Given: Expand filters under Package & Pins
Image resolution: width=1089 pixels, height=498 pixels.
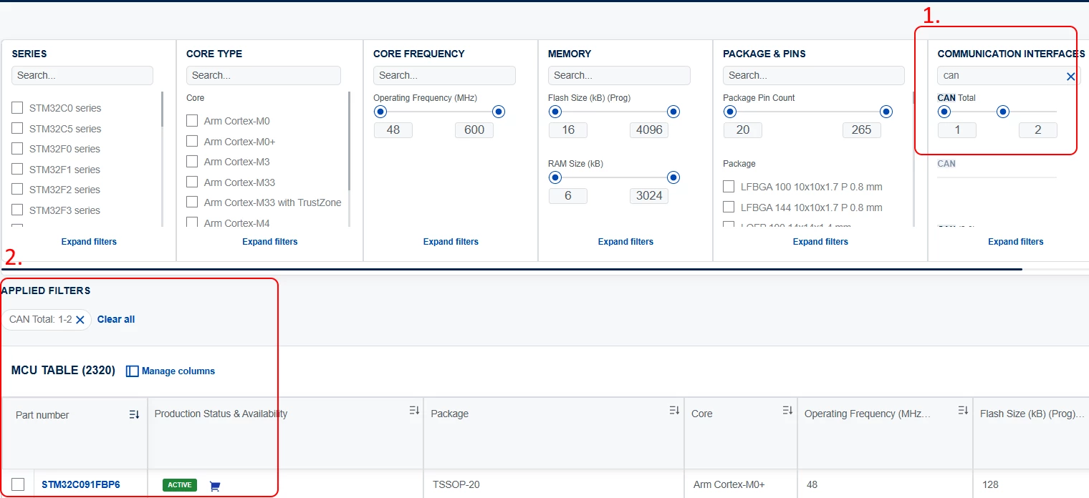Looking at the screenshot, I should click(x=820, y=242).
